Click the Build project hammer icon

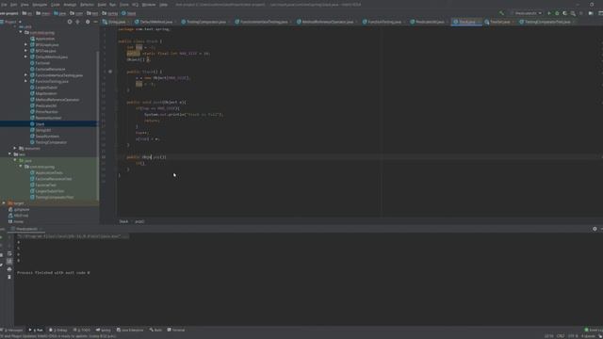(501, 13)
